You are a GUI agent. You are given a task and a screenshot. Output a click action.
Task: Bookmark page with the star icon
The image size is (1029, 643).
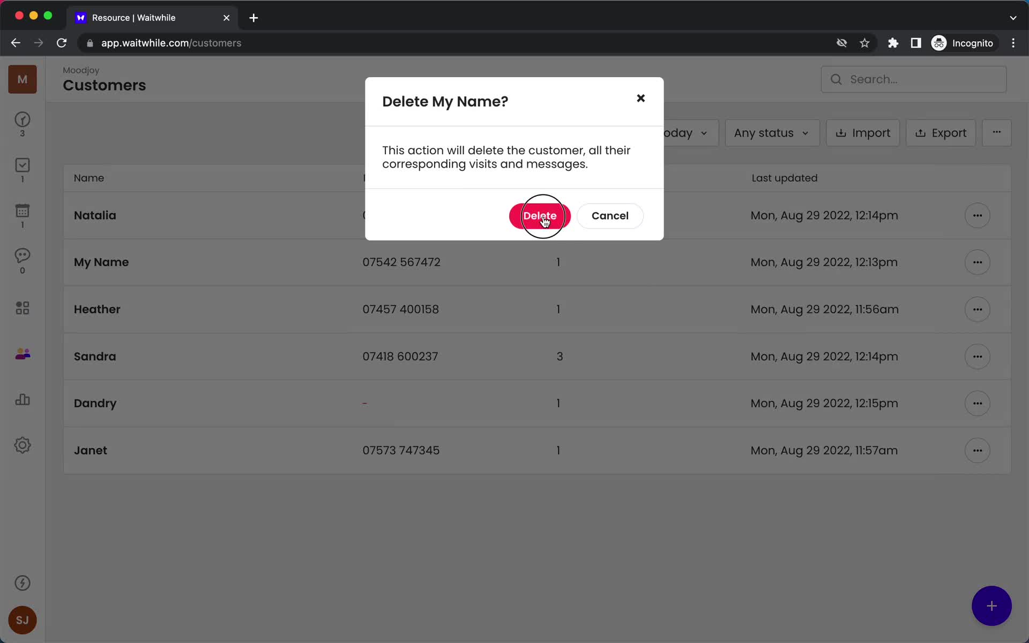tap(864, 43)
